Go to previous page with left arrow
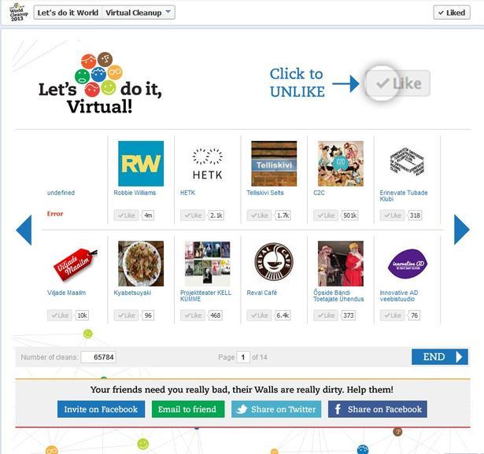 click(x=24, y=230)
